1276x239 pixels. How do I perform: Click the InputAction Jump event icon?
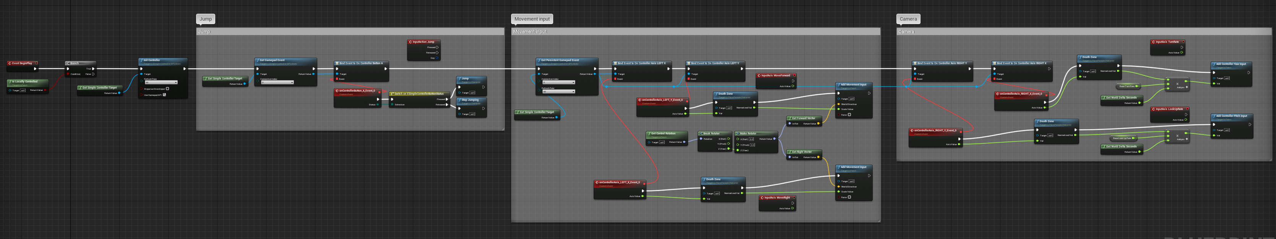tap(411, 42)
